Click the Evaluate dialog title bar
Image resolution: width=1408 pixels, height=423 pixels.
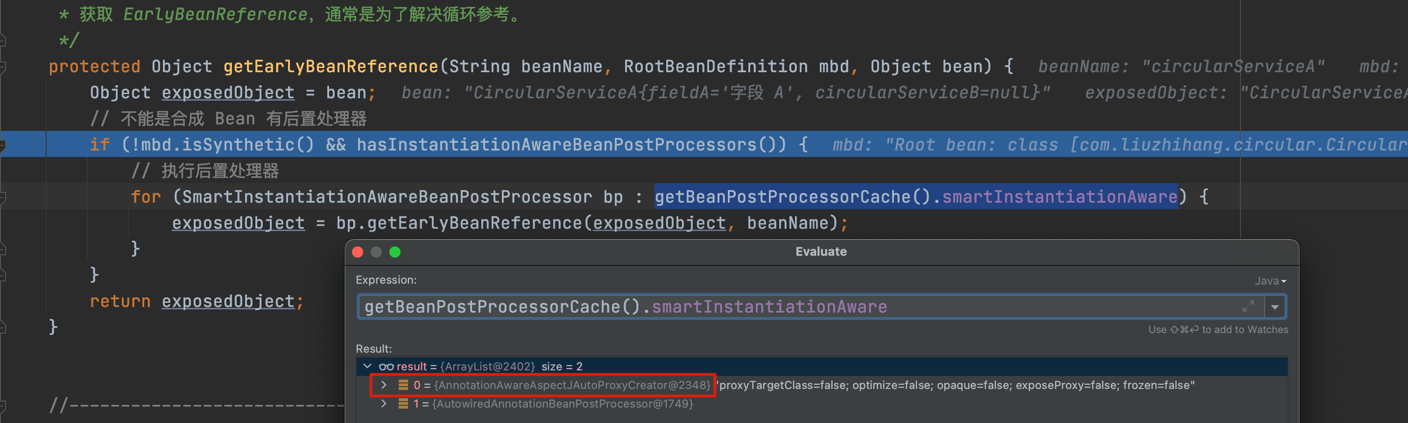tap(820, 252)
